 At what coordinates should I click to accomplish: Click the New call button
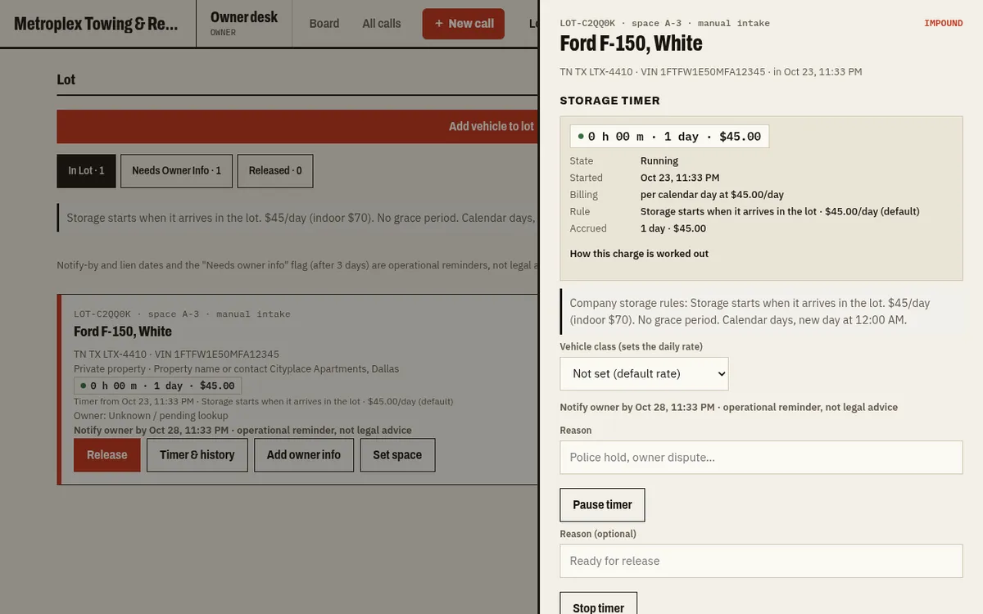tap(464, 24)
